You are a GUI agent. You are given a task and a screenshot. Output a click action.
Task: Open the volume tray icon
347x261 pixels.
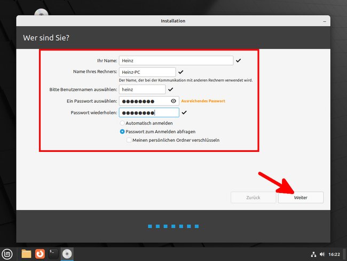322,255
